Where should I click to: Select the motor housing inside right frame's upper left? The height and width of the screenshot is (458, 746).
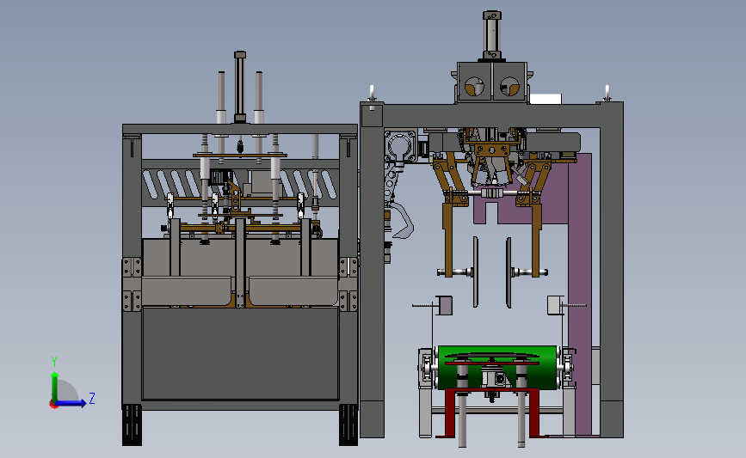(x=400, y=146)
